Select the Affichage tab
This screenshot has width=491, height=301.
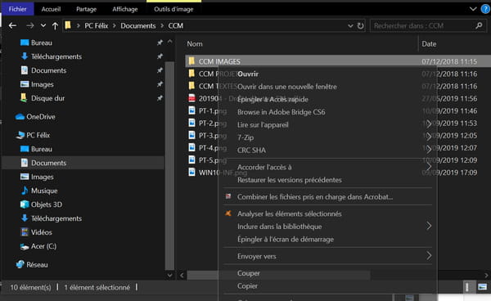click(x=125, y=9)
